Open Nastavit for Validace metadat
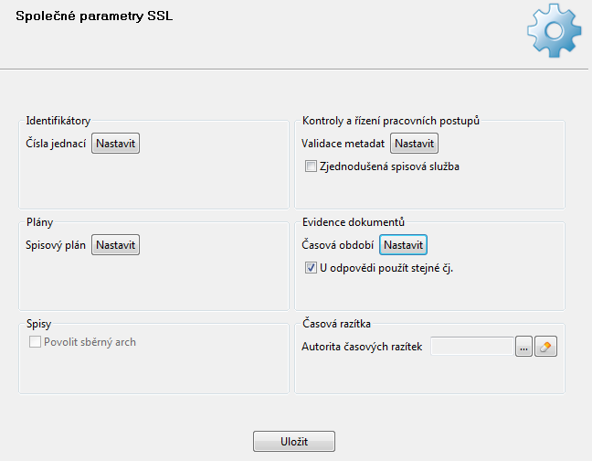Image resolution: width=592 pixels, height=461 pixels. (414, 144)
